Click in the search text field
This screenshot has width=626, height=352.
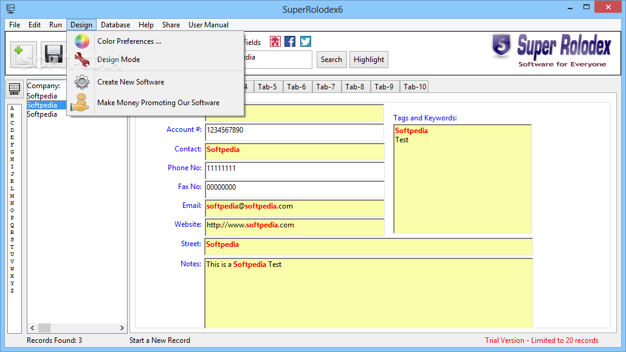tap(278, 59)
